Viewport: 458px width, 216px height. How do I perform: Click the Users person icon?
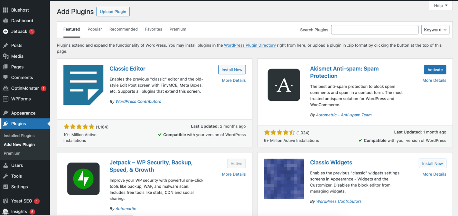tap(5, 165)
